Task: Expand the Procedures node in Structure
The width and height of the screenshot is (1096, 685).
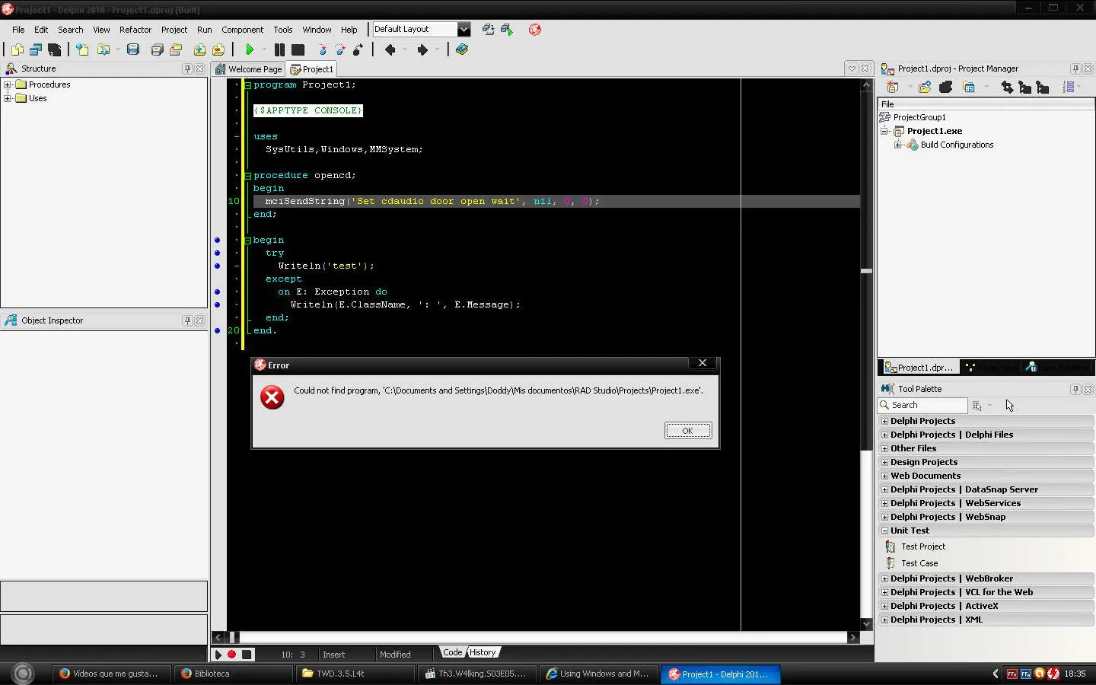Action: tap(8, 84)
